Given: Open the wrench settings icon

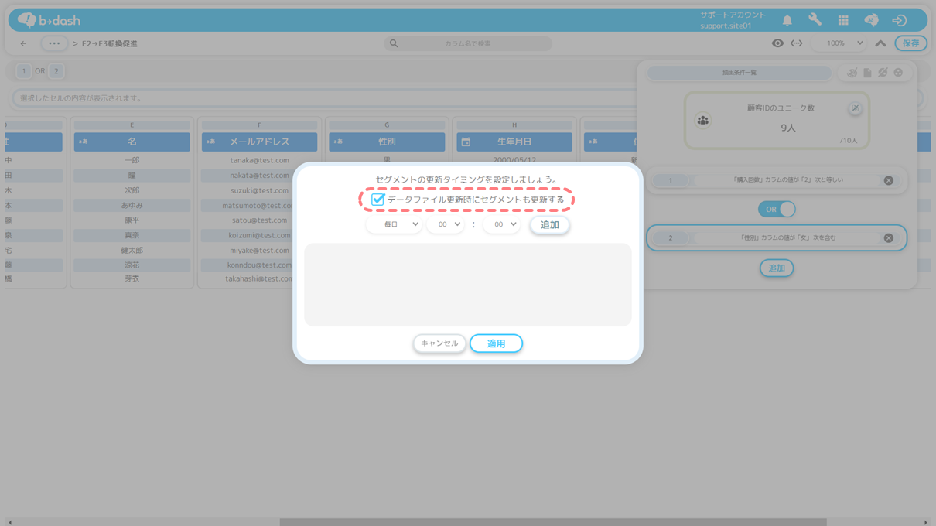Looking at the screenshot, I should pos(815,21).
